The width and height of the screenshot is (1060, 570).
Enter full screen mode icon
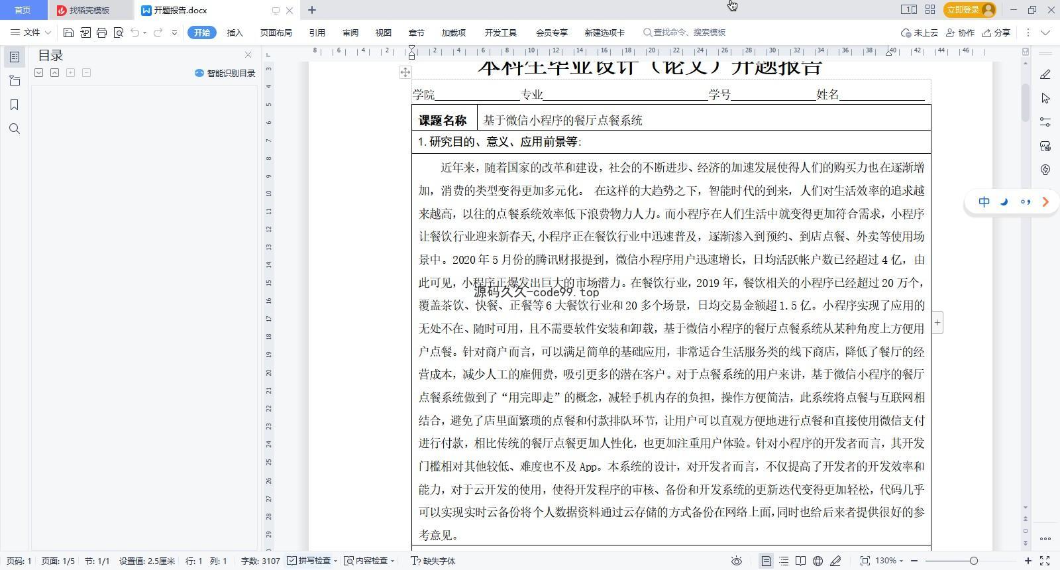pyautogui.click(x=1045, y=561)
